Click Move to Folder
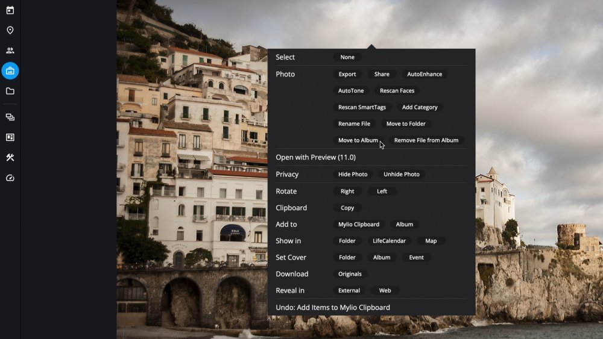 (x=406, y=123)
